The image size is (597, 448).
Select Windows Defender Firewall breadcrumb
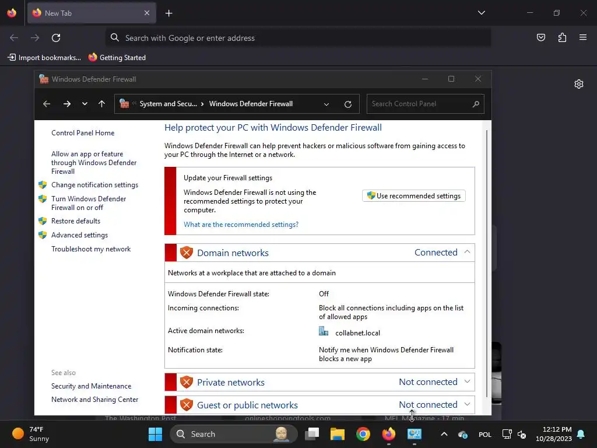click(x=251, y=104)
